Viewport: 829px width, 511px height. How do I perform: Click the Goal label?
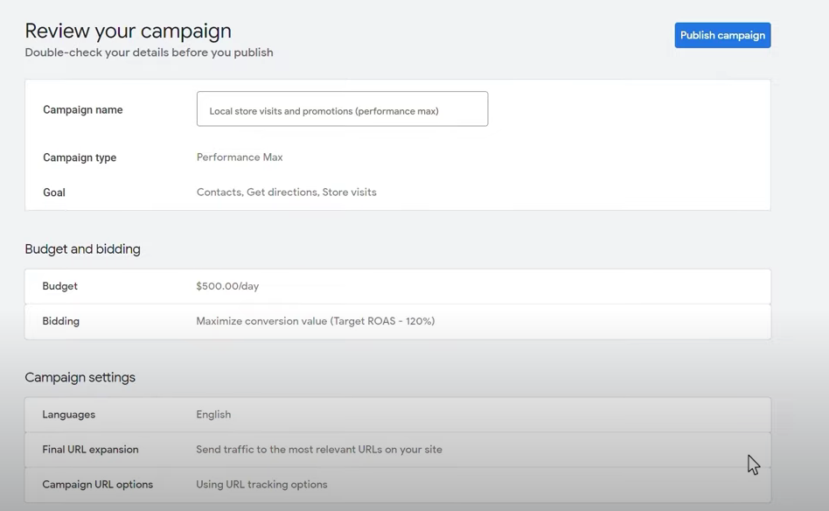coord(54,192)
